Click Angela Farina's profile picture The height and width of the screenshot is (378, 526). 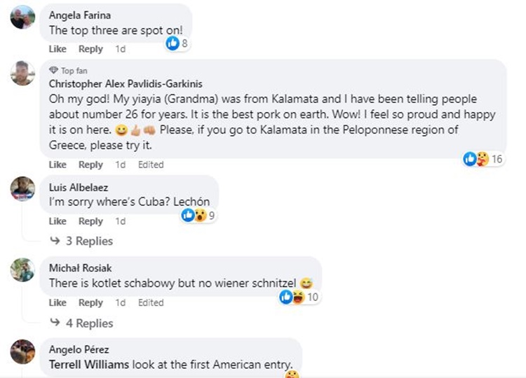[x=22, y=17]
